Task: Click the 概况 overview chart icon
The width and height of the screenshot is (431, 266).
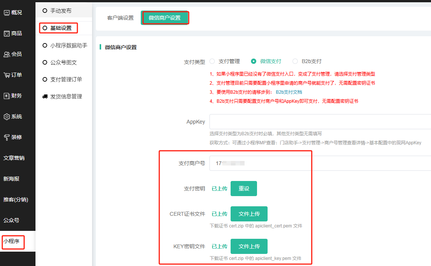Action: [7, 12]
